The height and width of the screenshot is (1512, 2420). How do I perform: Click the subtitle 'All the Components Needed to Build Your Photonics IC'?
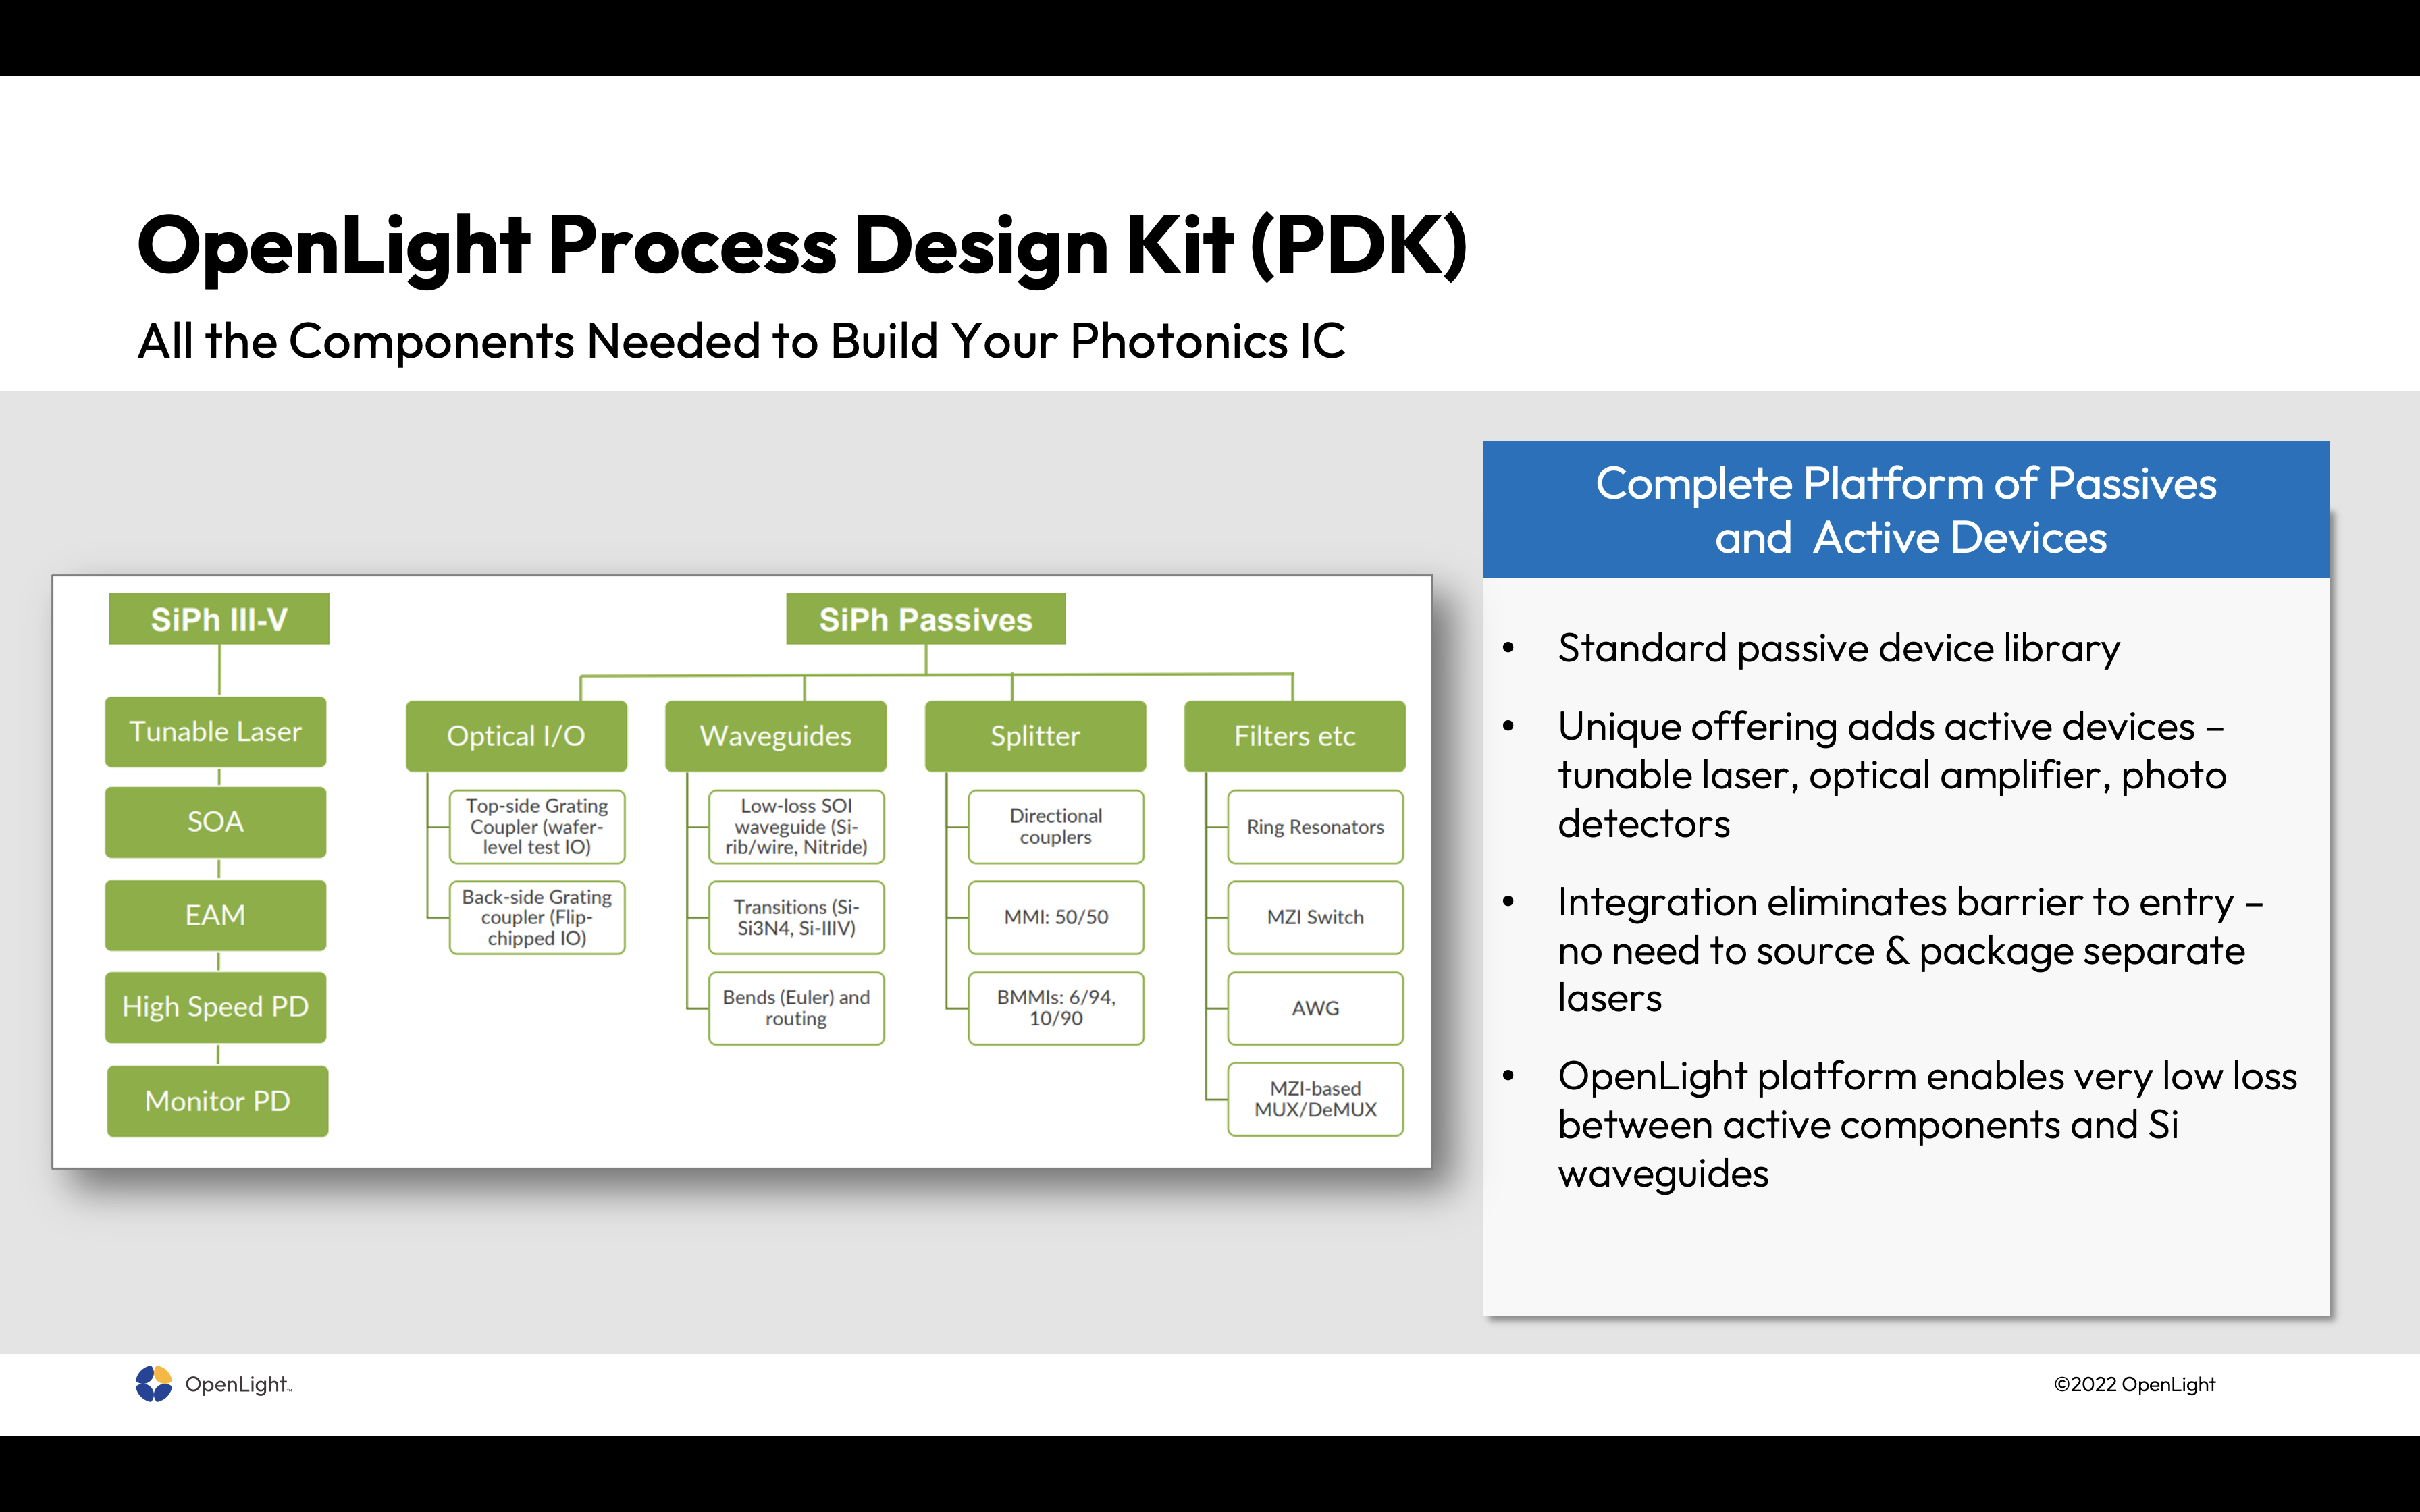[741, 341]
